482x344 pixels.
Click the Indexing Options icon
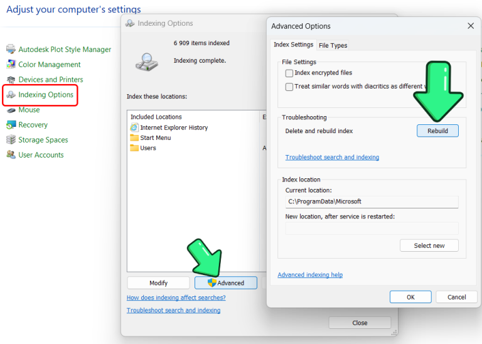pos(11,95)
